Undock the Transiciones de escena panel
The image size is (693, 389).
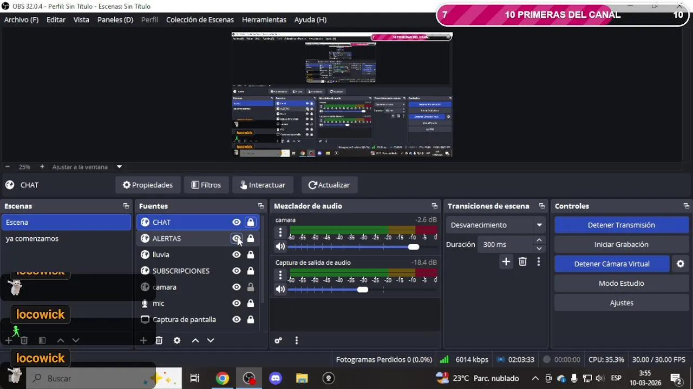(541, 206)
